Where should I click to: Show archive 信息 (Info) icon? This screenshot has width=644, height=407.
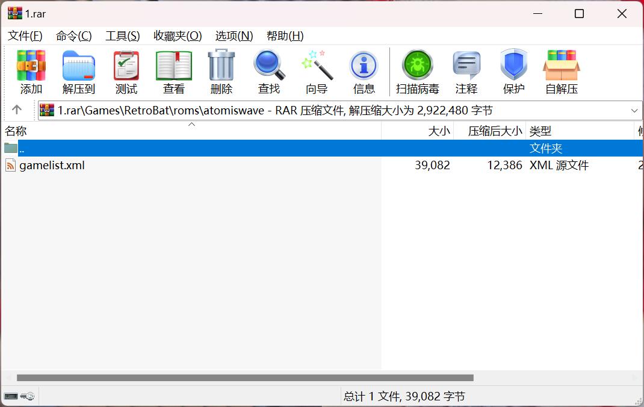(364, 72)
